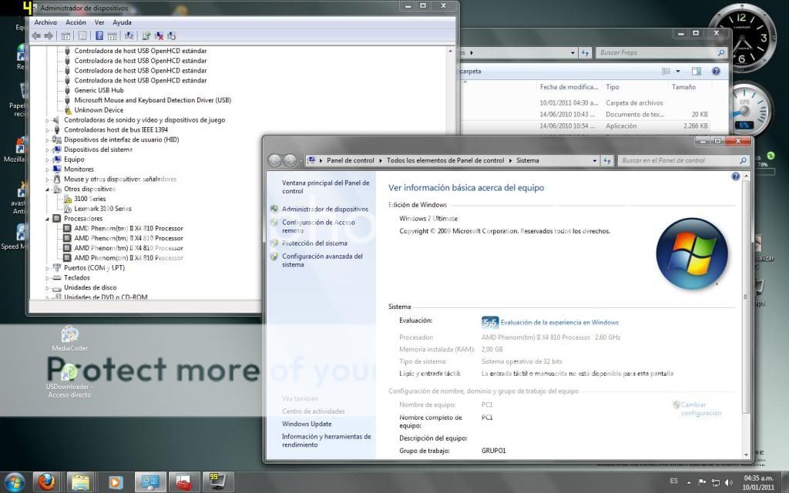Click the Disable device toolbar icon
789x493 pixels.
(x=172, y=35)
